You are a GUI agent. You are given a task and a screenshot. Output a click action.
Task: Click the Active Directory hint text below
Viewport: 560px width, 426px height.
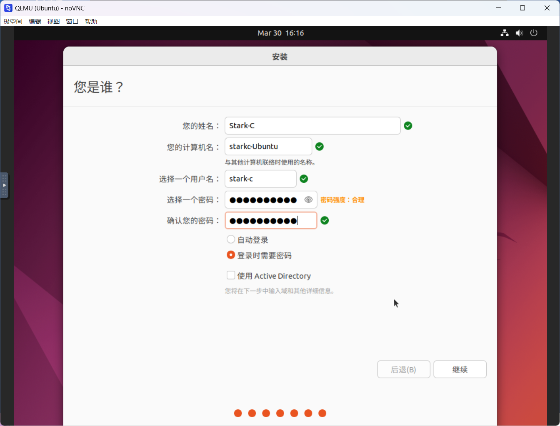(280, 291)
